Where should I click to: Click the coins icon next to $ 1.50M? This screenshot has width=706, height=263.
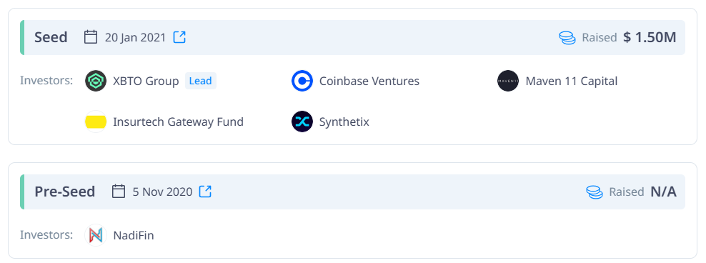567,38
